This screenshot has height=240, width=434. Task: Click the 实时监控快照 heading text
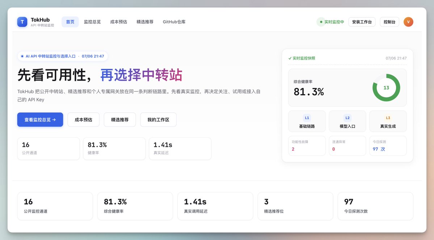pos(304,58)
